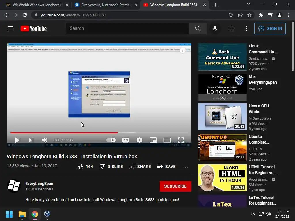Go forward in browser history
This screenshot has width=295, height=221.
tap(16, 15)
